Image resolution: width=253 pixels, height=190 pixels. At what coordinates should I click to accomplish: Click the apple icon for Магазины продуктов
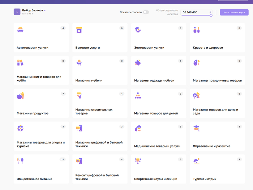pyautogui.click(x=20, y=96)
